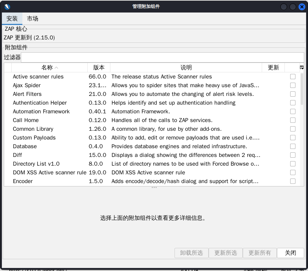The image size is (308, 271).
Task: Sort by the 版本 column header
Action: pos(99,67)
